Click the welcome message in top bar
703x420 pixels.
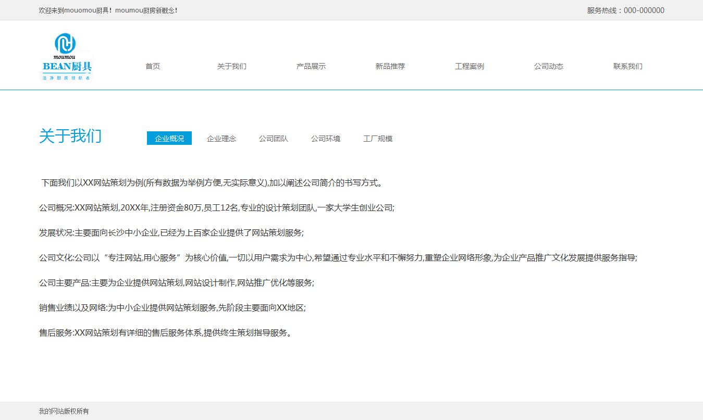tap(108, 10)
